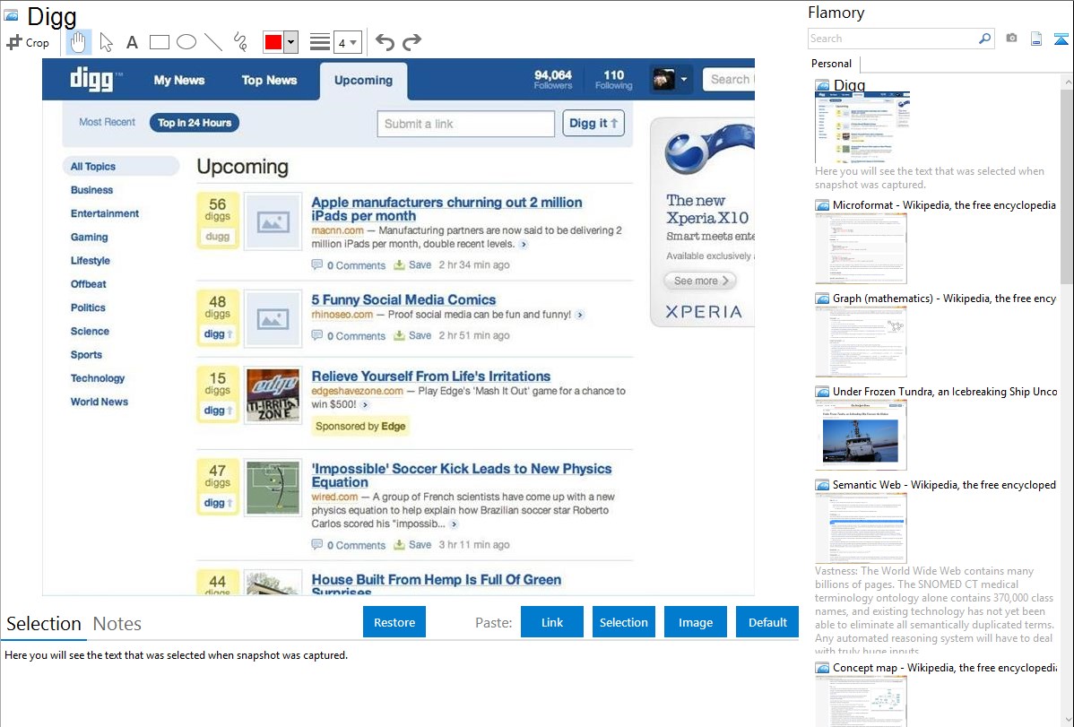This screenshot has width=1074, height=727.
Task: Select the arrow pointer tool
Action: tap(106, 42)
